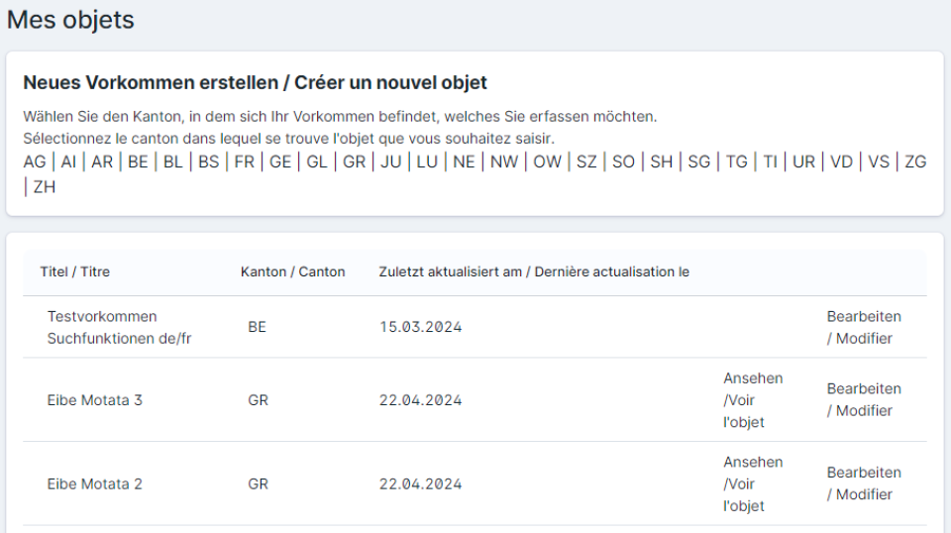The height and width of the screenshot is (533, 951).
Task: Select the GE canton link
Action: (x=280, y=161)
